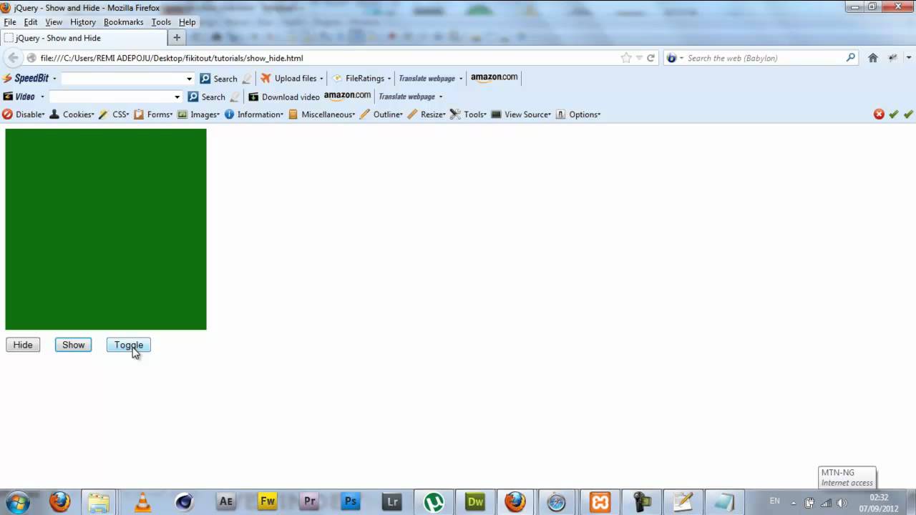Open the CSS toolbar menu
The width and height of the screenshot is (916, 515).
pyautogui.click(x=114, y=114)
